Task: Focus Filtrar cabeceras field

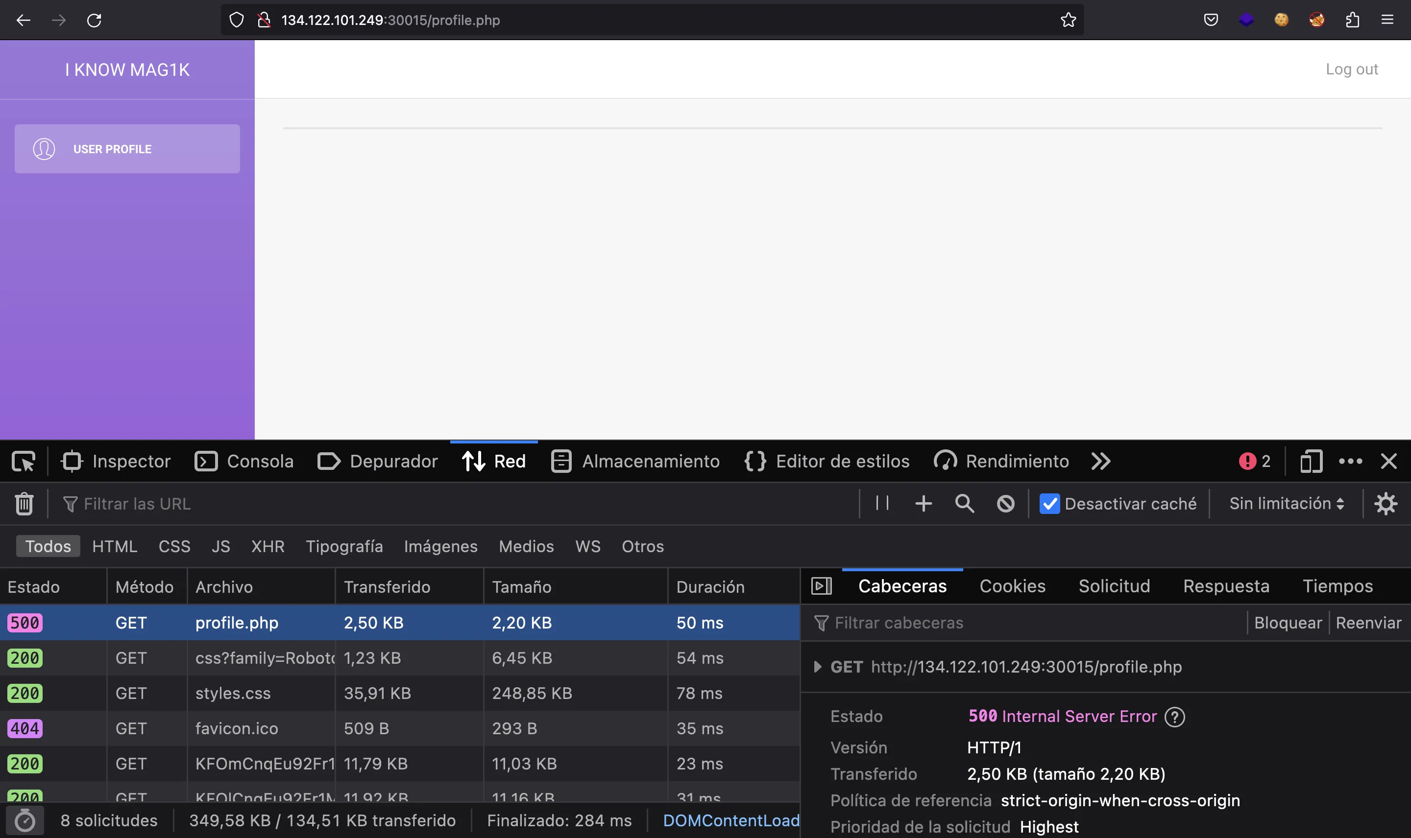Action: [1028, 623]
